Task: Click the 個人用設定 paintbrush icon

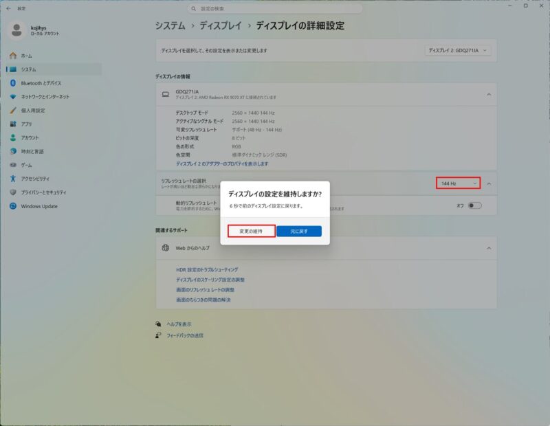Action: click(x=13, y=111)
